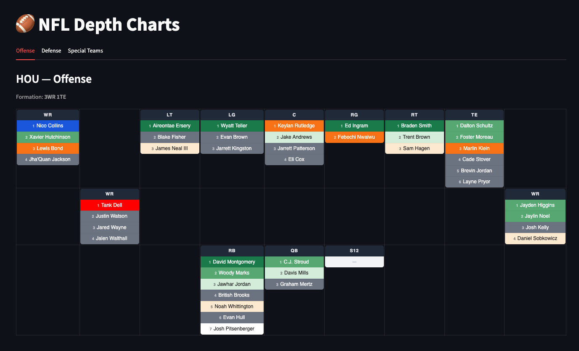
Task: Select Ed Ingram at RG
Action: [x=354, y=126]
